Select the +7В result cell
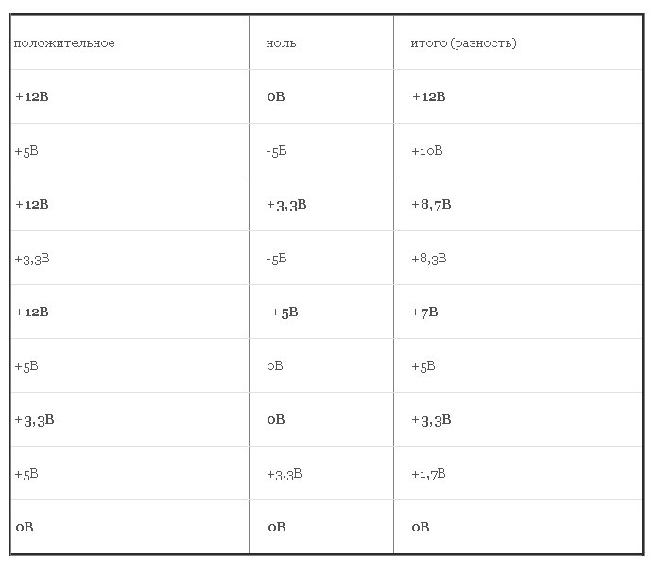This screenshot has width=656, height=573. (424, 312)
